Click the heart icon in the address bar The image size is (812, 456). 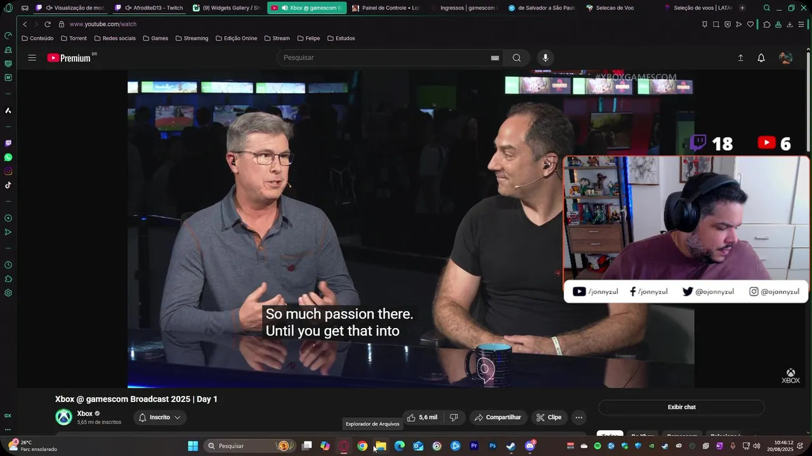pos(750,24)
